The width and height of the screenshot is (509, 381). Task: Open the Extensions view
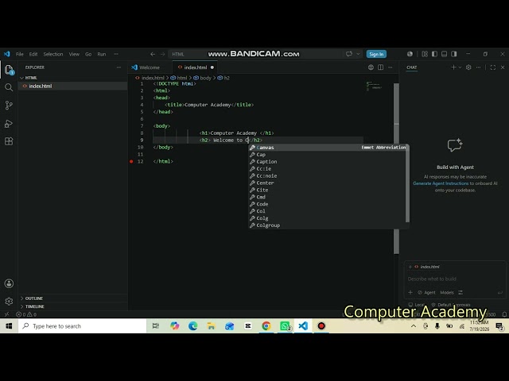(x=9, y=141)
